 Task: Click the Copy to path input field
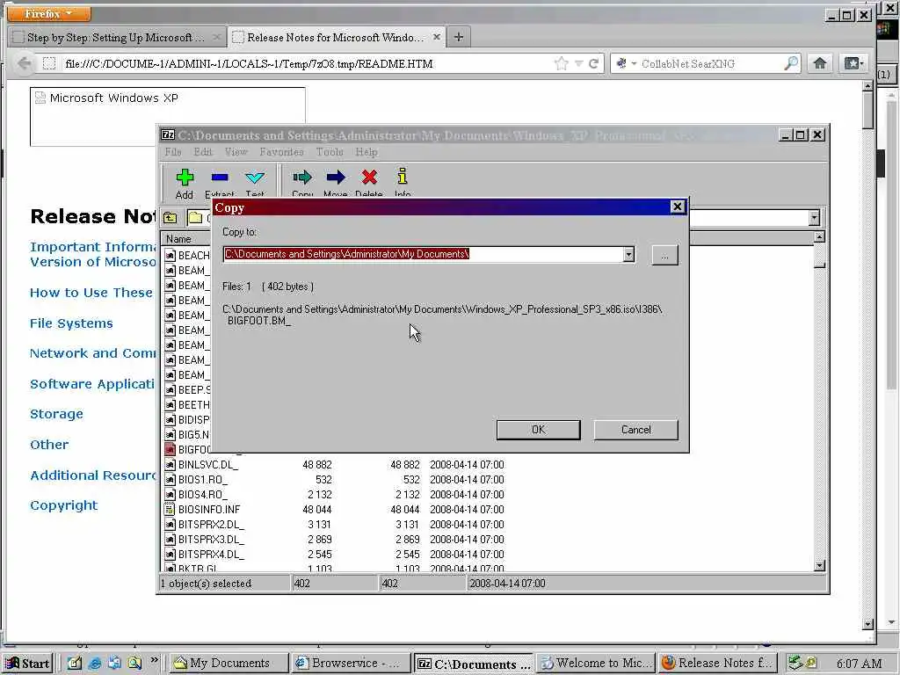[x=423, y=254]
